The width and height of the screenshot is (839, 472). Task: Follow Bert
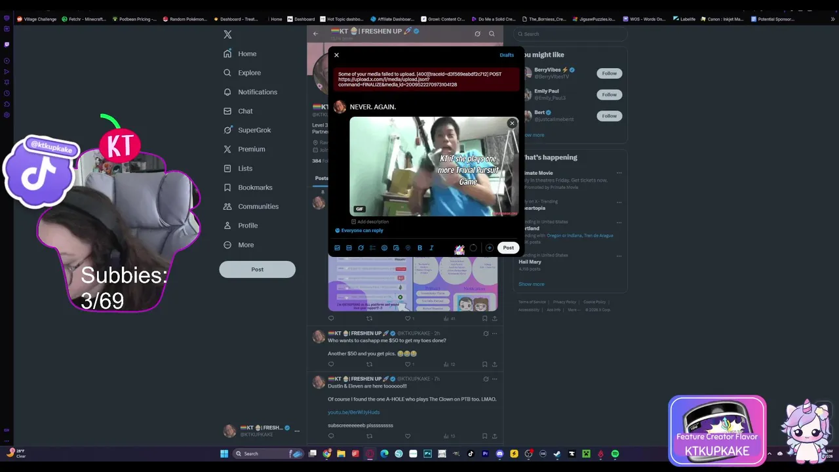click(610, 116)
